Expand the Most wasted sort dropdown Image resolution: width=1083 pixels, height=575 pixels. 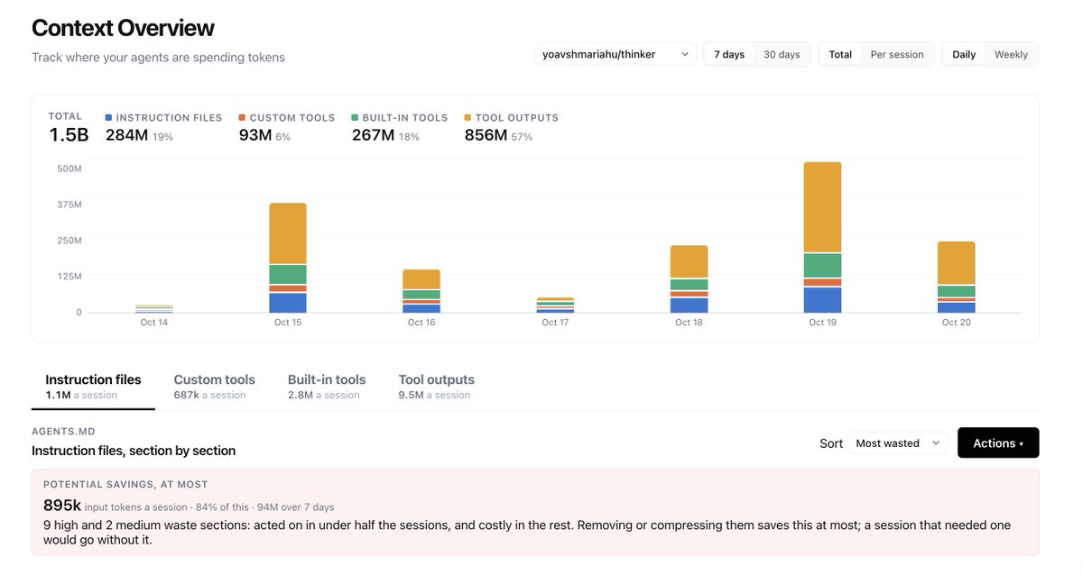(x=898, y=443)
